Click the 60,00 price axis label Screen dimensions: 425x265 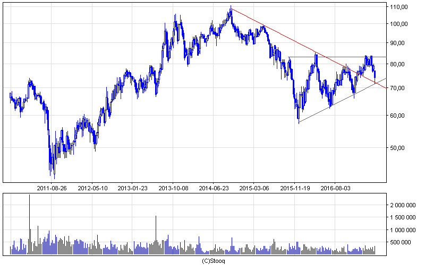pyautogui.click(x=397, y=116)
